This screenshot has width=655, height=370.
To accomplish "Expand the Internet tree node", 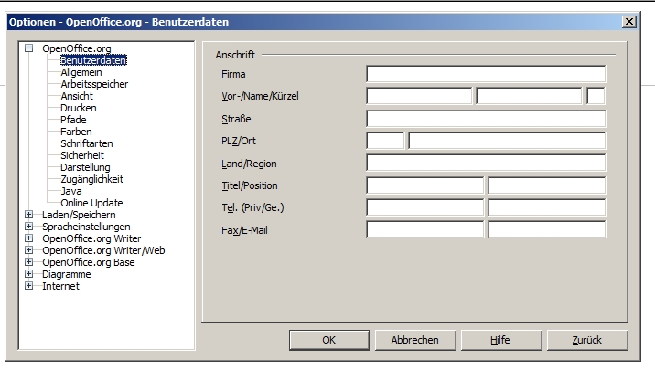I will (29, 286).
